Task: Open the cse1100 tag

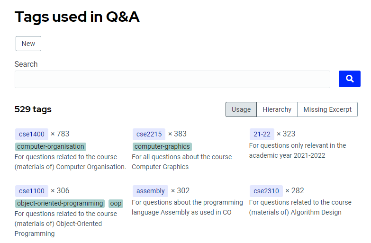Action: click(x=32, y=191)
